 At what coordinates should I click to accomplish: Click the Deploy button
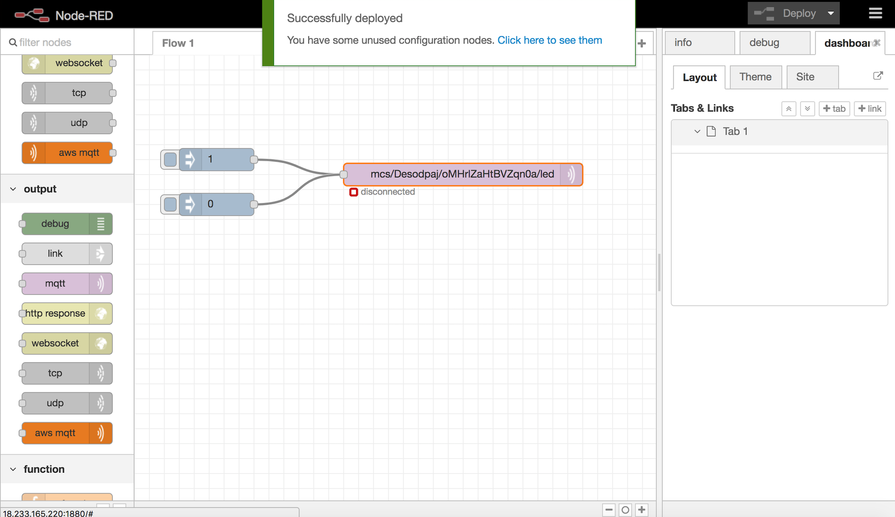[x=785, y=13]
